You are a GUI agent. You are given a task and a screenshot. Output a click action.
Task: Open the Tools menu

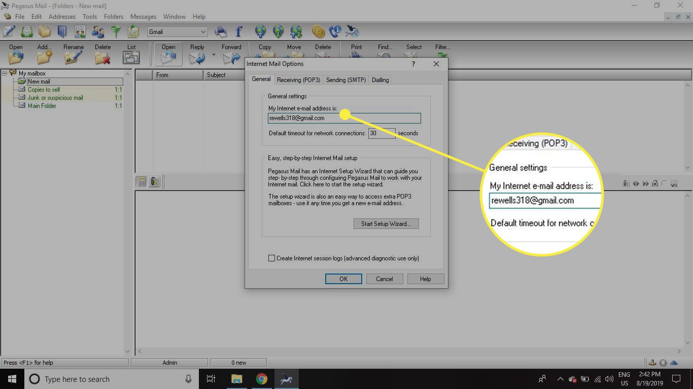click(x=90, y=17)
